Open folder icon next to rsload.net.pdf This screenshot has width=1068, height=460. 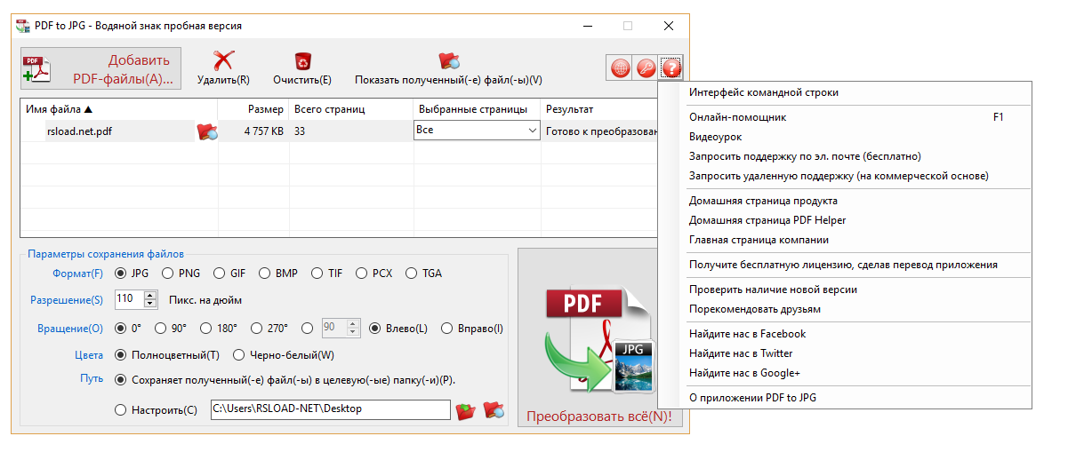[207, 132]
